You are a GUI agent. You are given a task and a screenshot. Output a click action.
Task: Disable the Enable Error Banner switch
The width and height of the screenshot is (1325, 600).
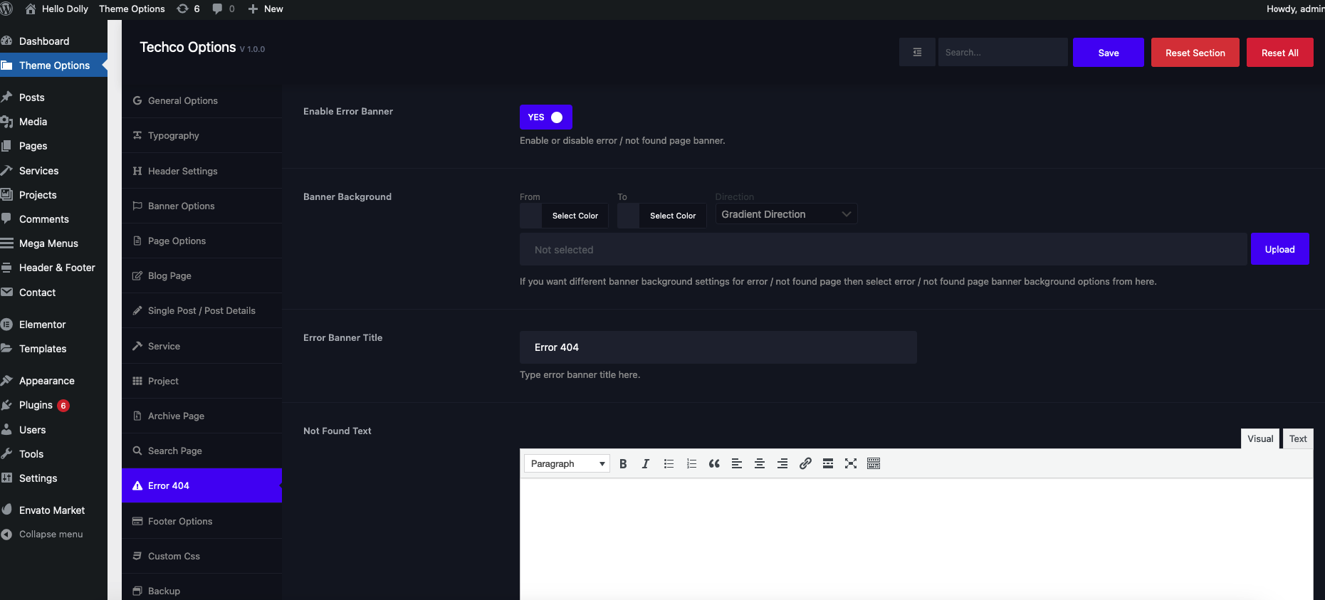(546, 117)
